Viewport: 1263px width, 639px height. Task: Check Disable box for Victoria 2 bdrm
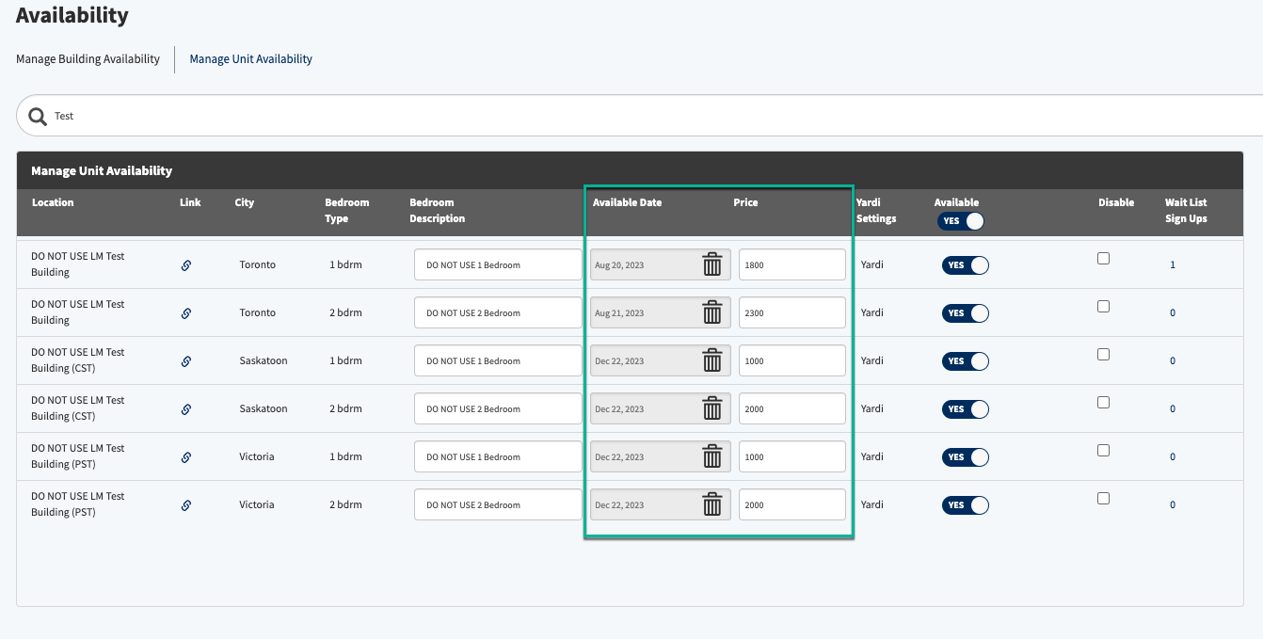(1104, 499)
